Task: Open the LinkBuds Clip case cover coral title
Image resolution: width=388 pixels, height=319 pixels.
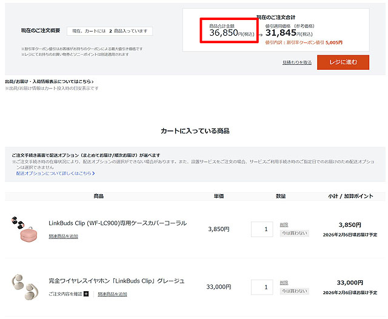Action: click(x=117, y=223)
